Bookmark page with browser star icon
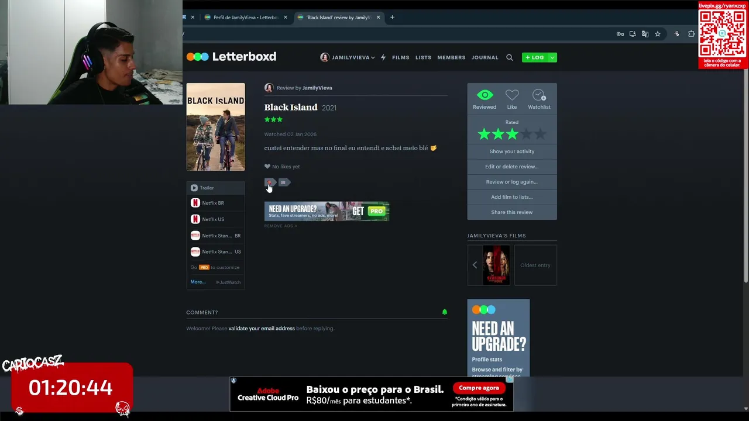749x421 pixels. tap(657, 34)
